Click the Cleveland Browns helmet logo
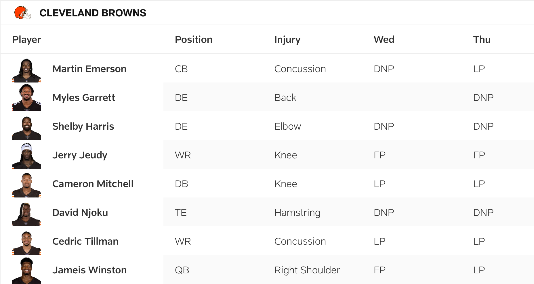 [x=23, y=13]
